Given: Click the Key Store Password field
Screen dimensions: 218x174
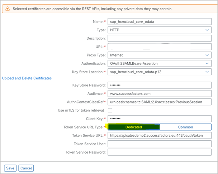Looking at the screenshot, I should [x=160, y=85].
